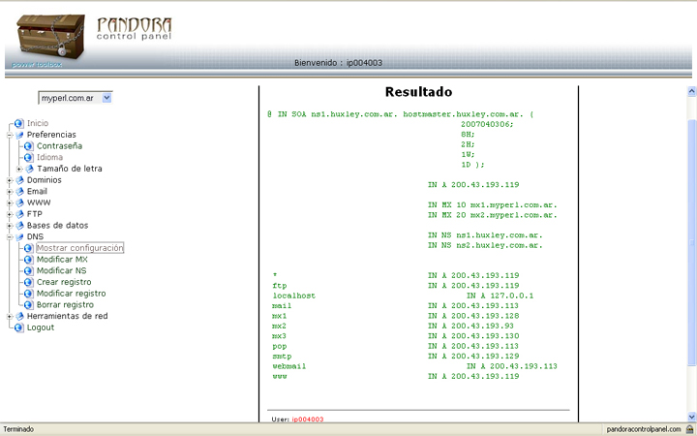Select Idioma under Preferencias
Image resolution: width=697 pixels, height=436 pixels.
click(49, 157)
